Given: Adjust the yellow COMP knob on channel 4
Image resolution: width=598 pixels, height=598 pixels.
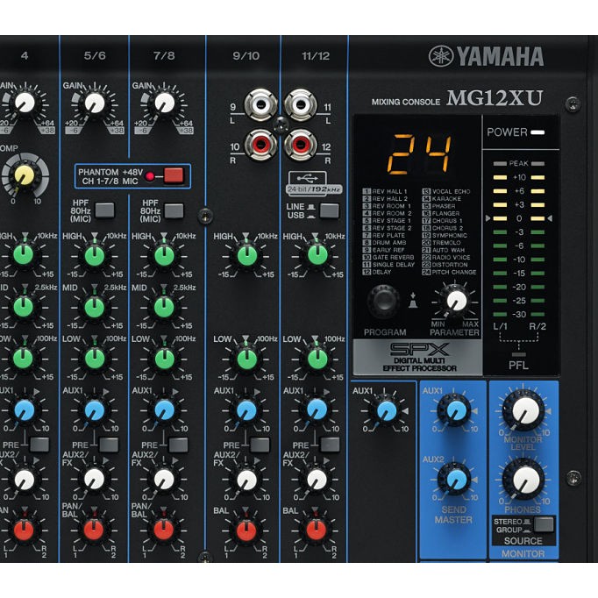Looking at the screenshot, I should tap(25, 176).
